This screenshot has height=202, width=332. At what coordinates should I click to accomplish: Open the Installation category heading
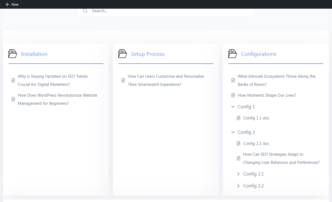point(34,54)
